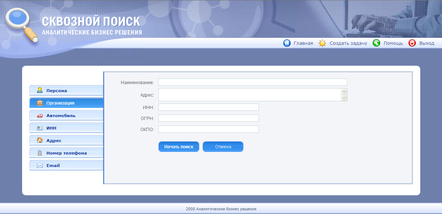Click the envelope icon on Email tab
This screenshot has height=214, width=442.
(39, 165)
